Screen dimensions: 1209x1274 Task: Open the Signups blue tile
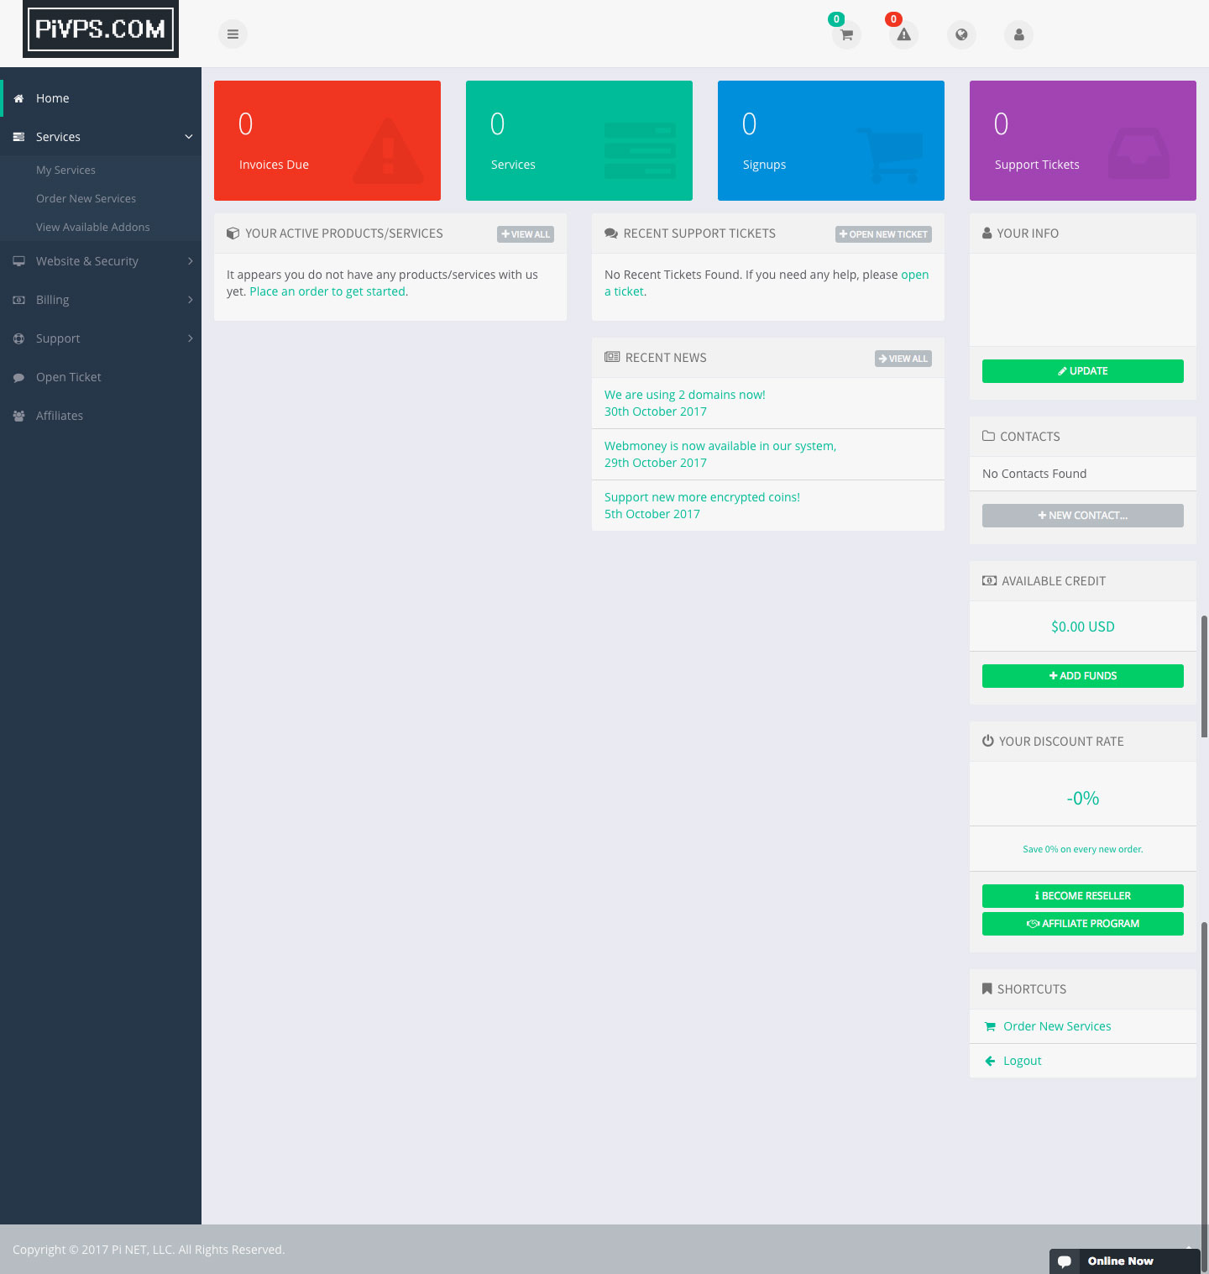coord(831,140)
